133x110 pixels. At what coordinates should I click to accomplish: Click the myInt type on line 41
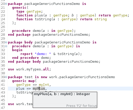click(x=44, y=85)
